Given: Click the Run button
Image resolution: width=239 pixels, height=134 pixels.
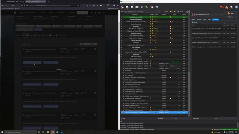Looking at the screenshot, I should point(231,13).
